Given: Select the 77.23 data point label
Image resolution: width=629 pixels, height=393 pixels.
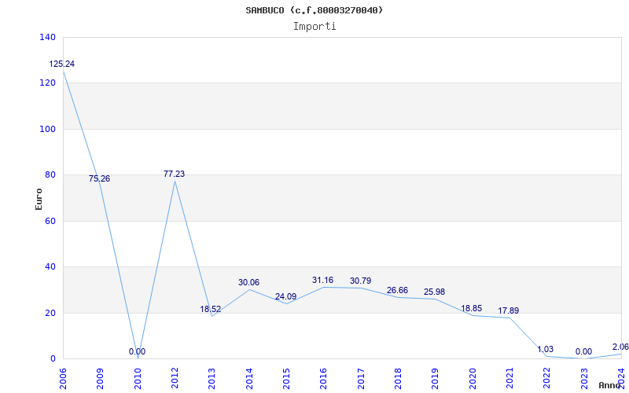Looking at the screenshot, I should (x=174, y=174).
